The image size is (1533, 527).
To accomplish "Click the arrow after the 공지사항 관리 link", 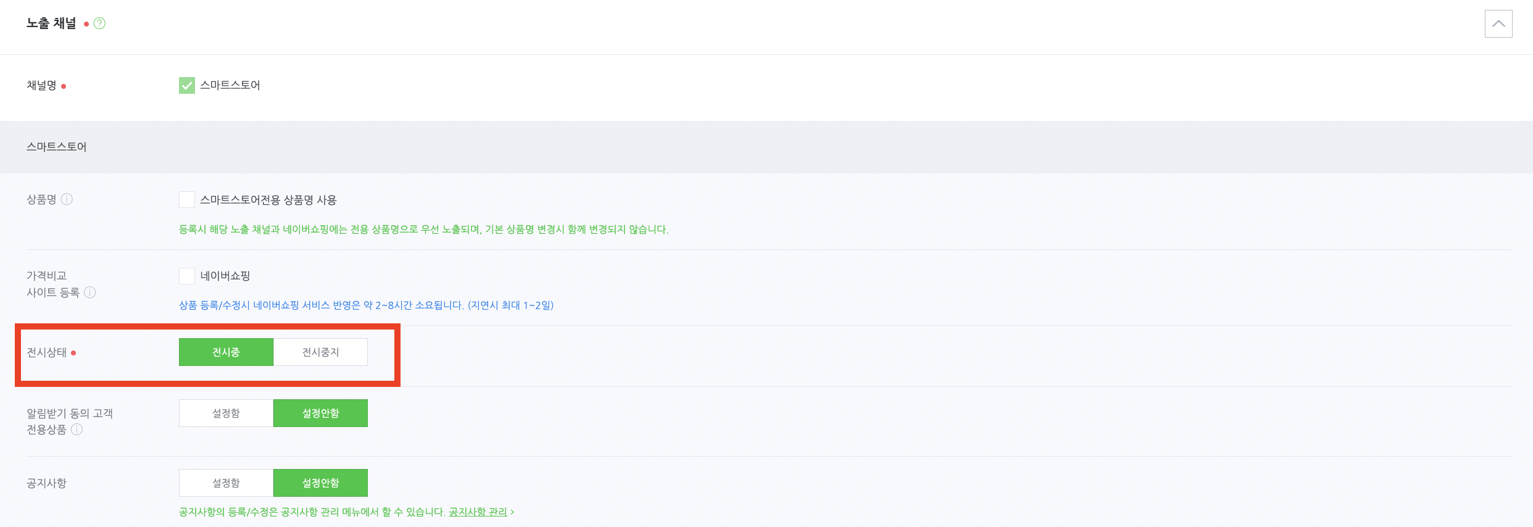I will [x=512, y=512].
